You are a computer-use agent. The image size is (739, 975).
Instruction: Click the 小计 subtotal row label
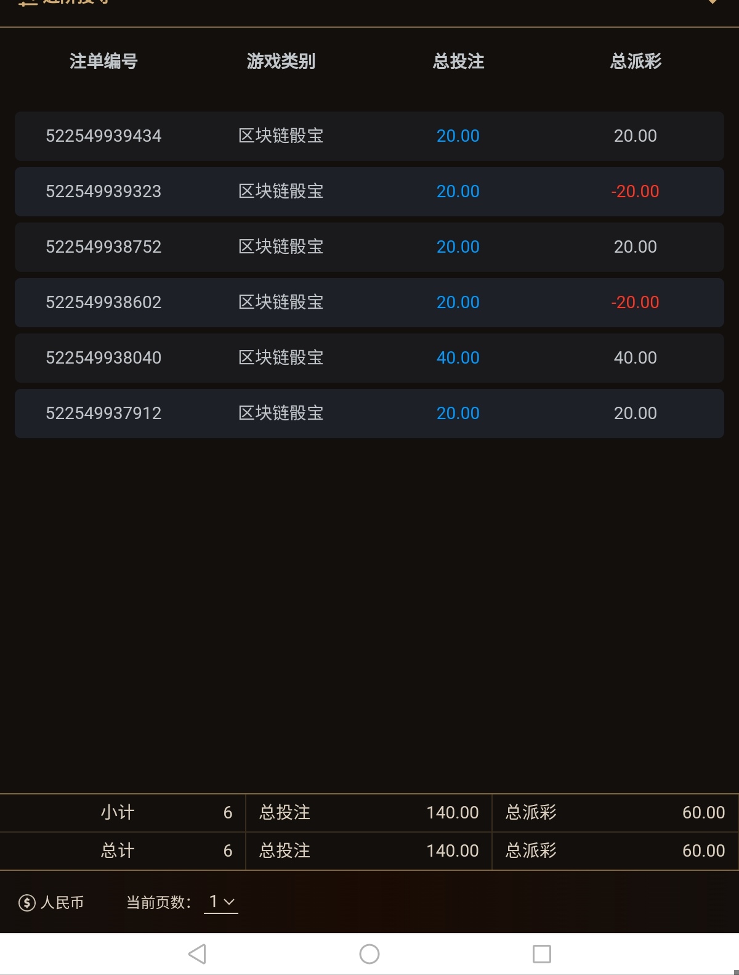pyautogui.click(x=117, y=813)
